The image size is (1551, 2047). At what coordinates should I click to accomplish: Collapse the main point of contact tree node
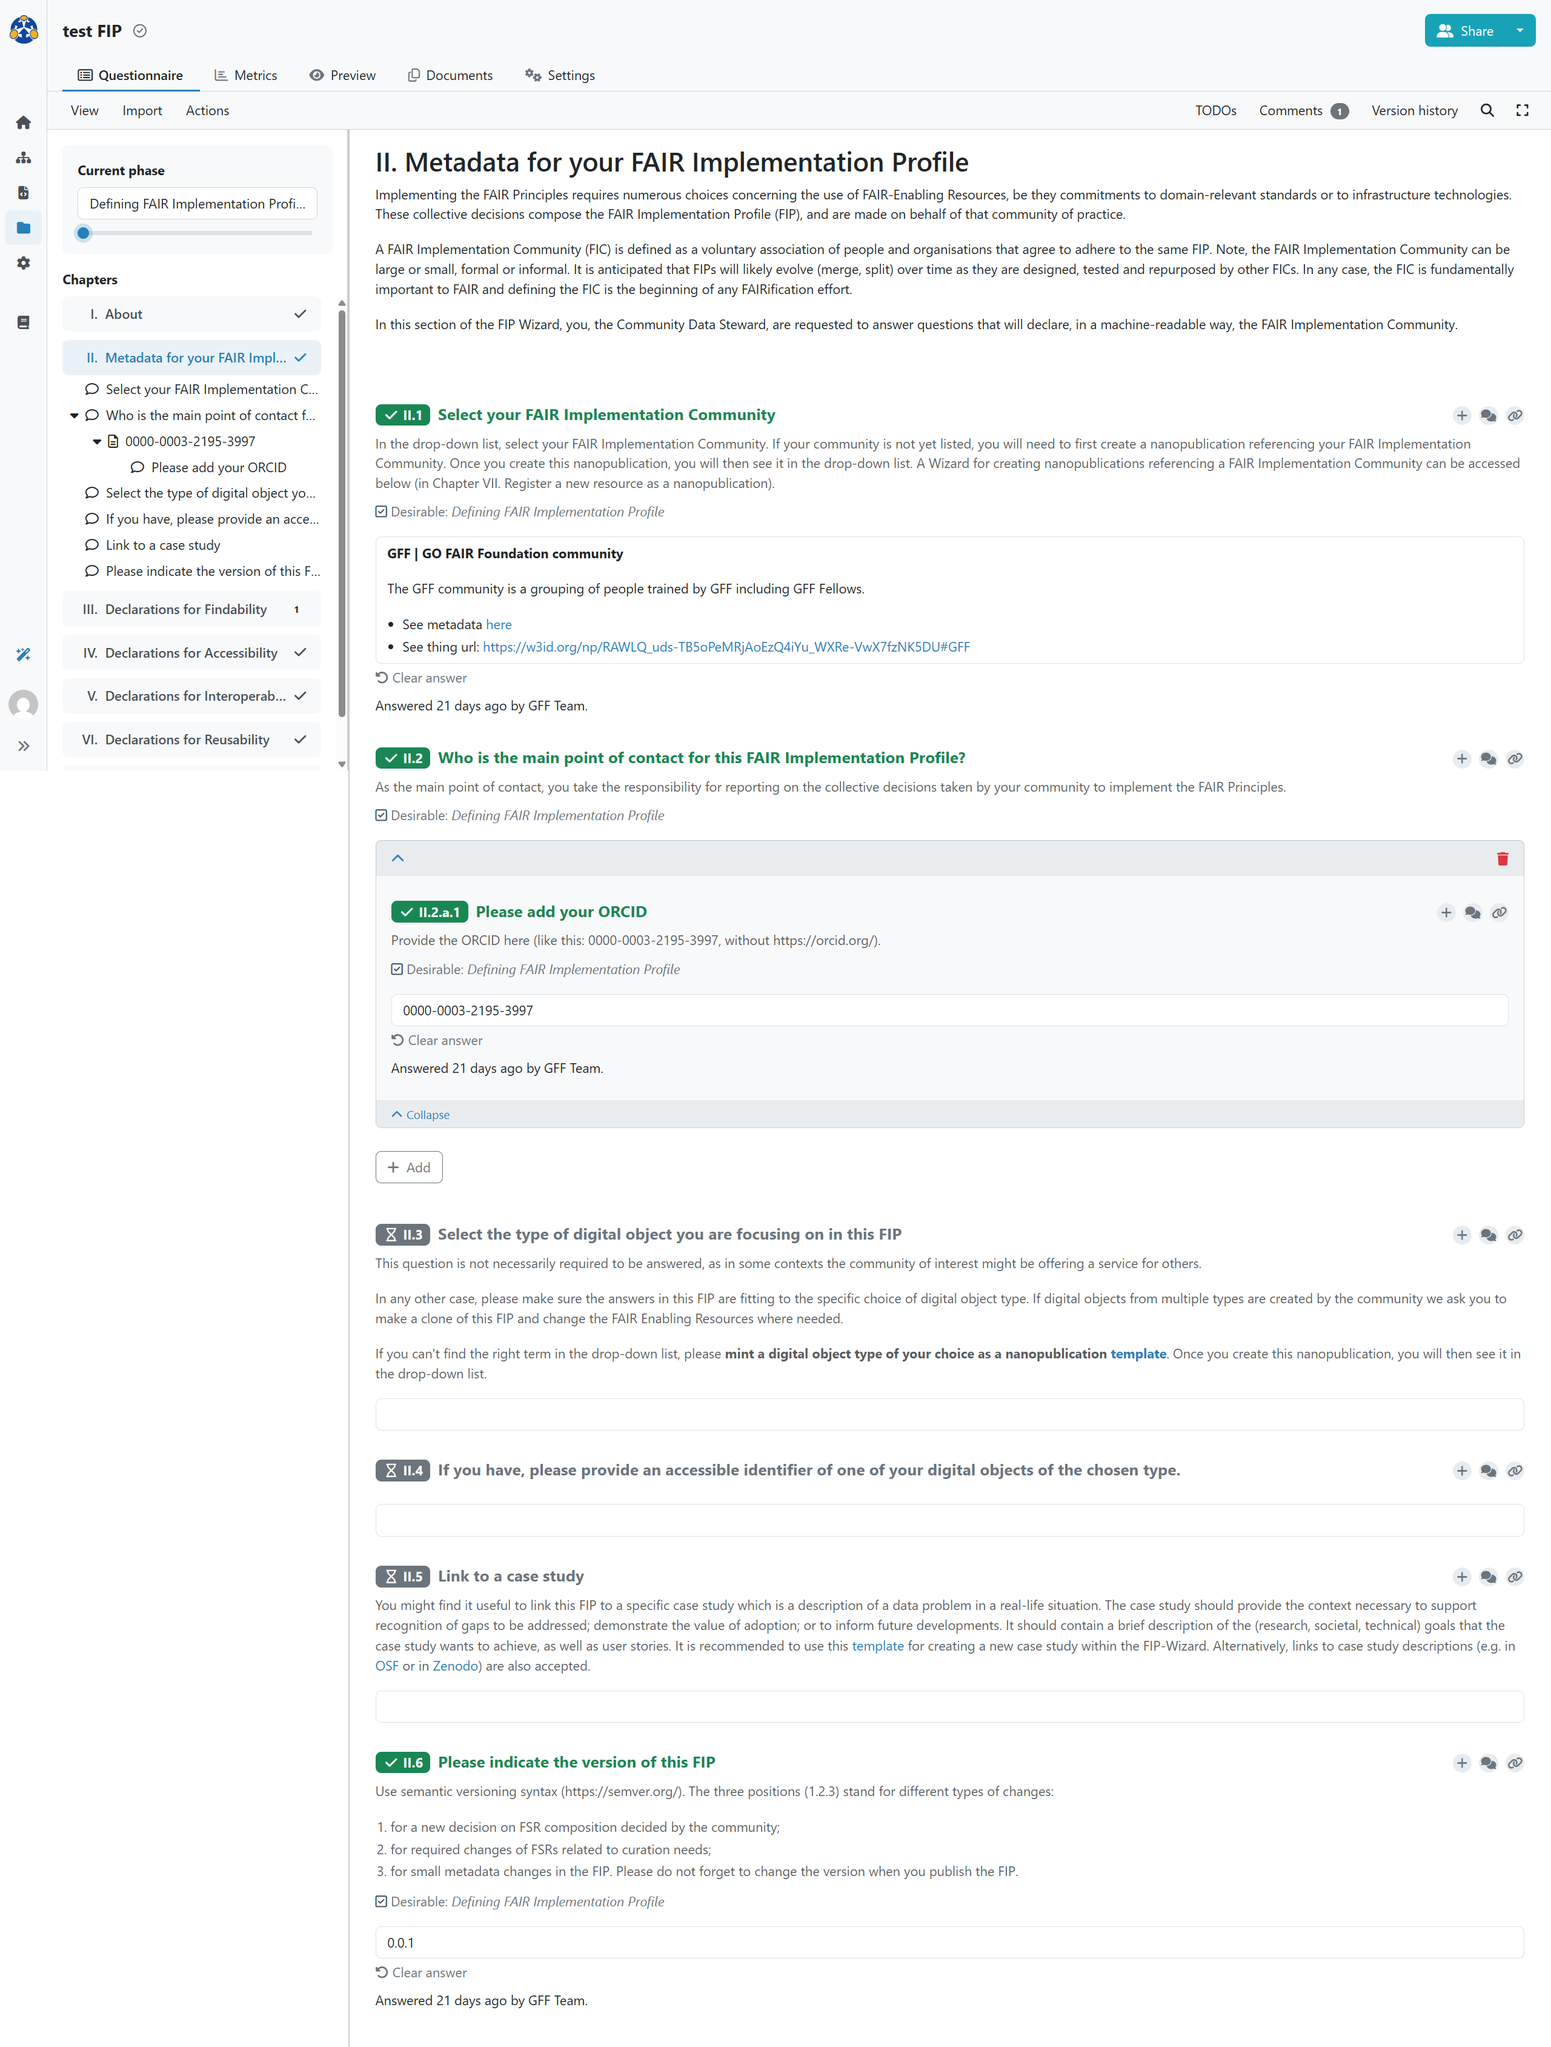74,415
